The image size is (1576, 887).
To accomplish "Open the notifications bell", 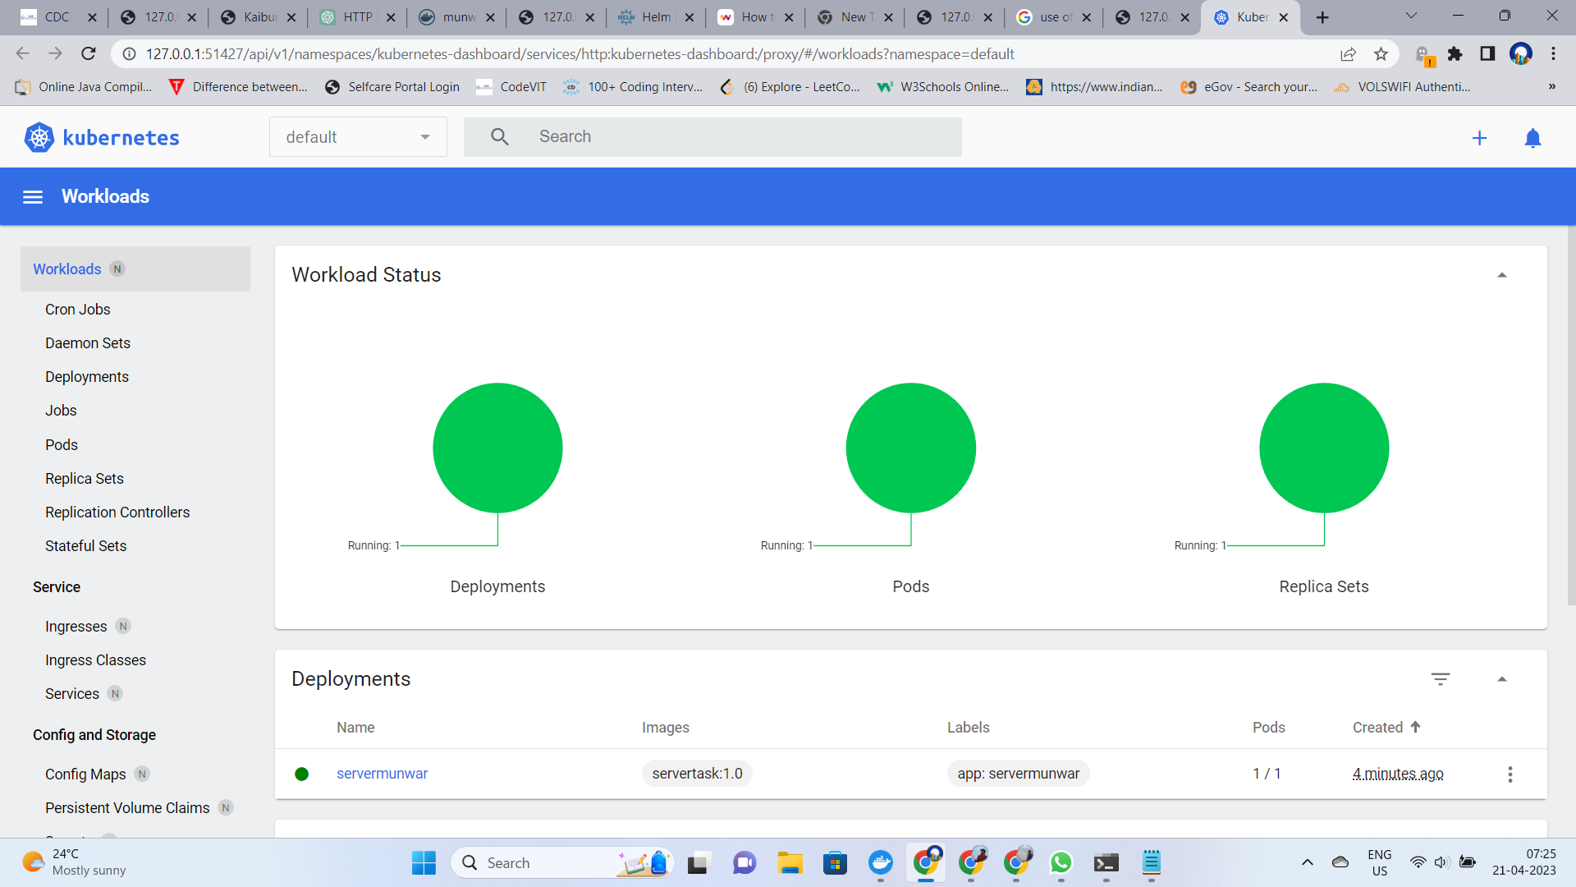I will coord(1532,137).
